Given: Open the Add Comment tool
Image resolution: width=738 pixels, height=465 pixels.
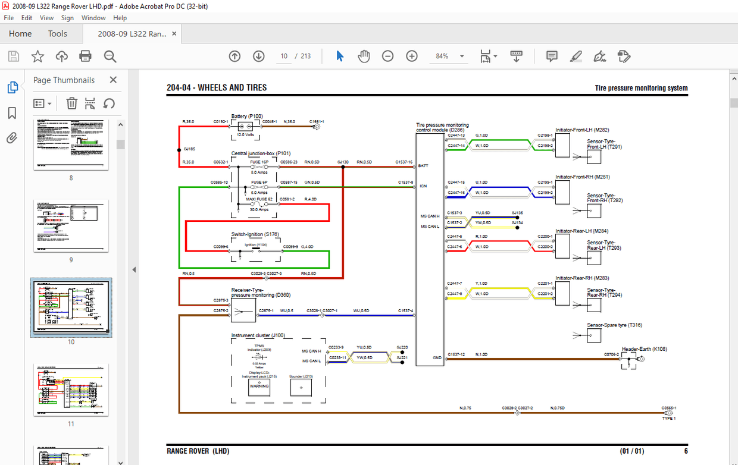Looking at the screenshot, I should click(x=551, y=56).
